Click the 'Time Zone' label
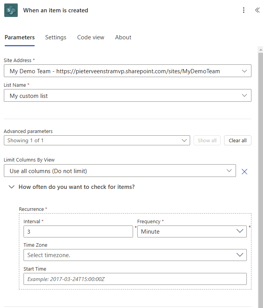The height and width of the screenshot is (308, 263). click(35, 245)
